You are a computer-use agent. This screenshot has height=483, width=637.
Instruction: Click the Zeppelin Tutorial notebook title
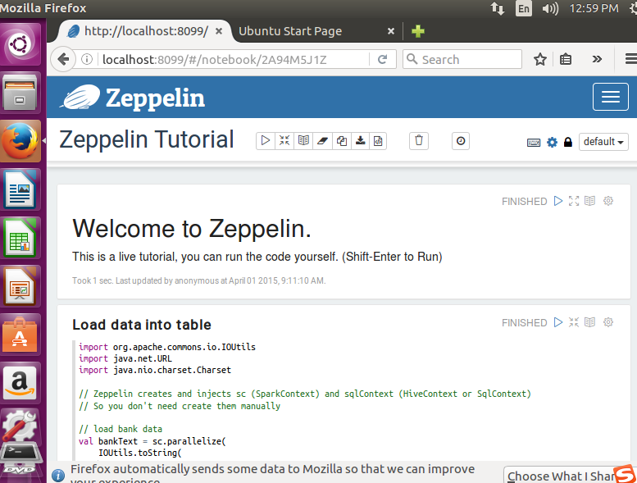click(x=146, y=139)
